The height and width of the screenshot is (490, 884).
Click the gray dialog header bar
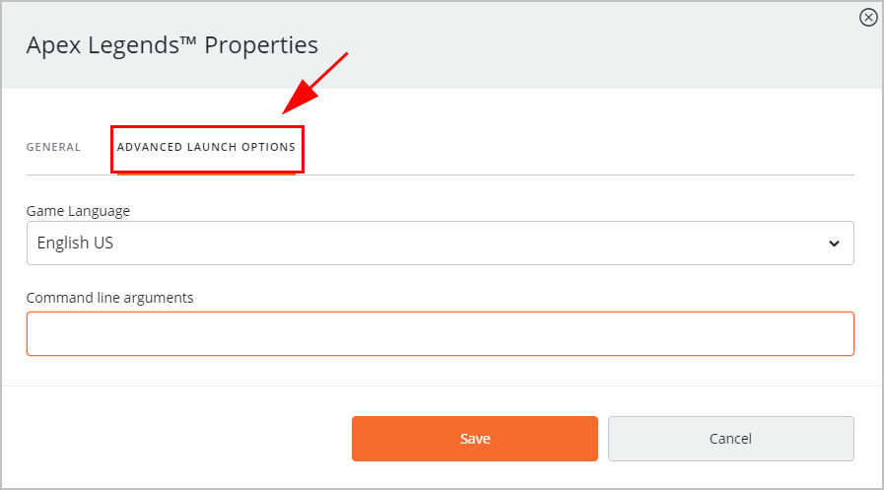click(591, 45)
